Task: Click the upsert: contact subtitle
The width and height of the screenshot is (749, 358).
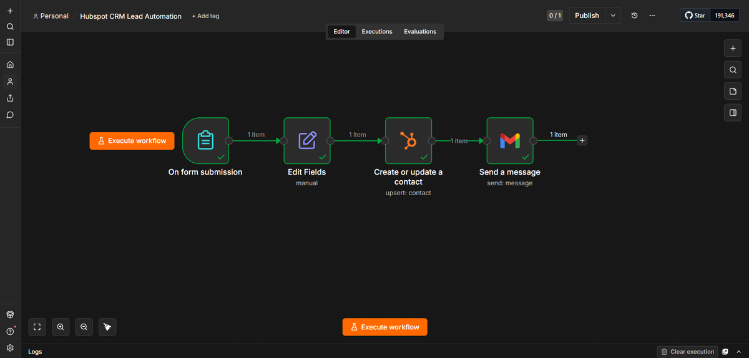Action: point(408,193)
